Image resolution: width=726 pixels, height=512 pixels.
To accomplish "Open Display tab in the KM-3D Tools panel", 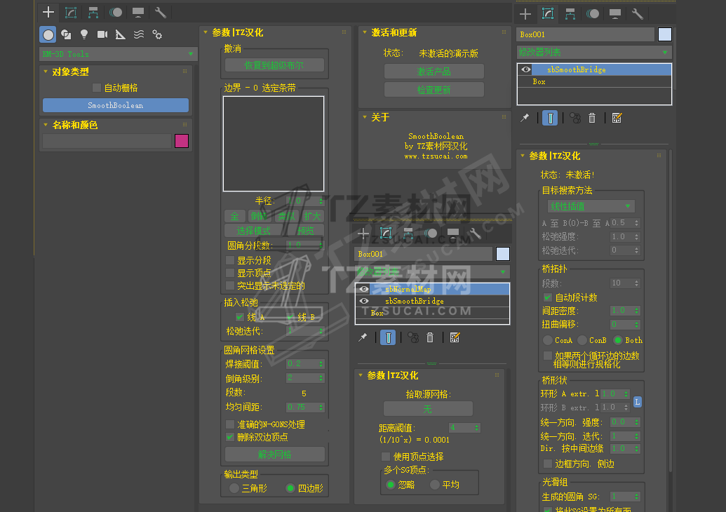I will tap(138, 12).
